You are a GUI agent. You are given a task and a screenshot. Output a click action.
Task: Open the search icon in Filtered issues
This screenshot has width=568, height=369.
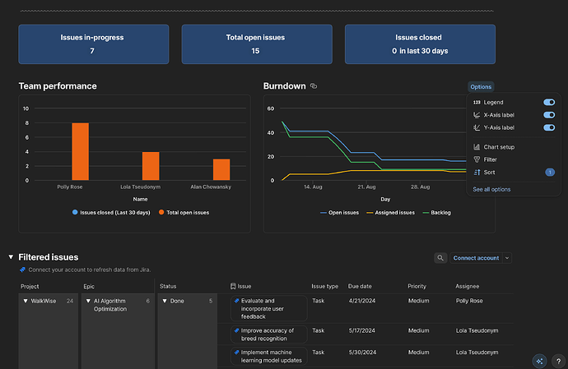[440, 258]
